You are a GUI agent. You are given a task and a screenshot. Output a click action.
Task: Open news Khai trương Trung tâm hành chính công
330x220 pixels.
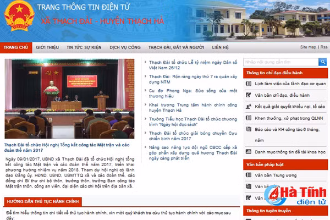click(193, 108)
